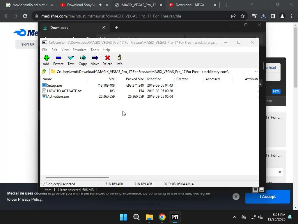Screen dimensions: 298x224
Task: Run the Test archive tool
Action: [70, 60]
